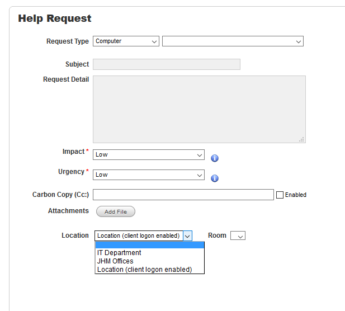Open the Room dropdown
Viewport: 345px width, 311px height.
tap(238, 236)
